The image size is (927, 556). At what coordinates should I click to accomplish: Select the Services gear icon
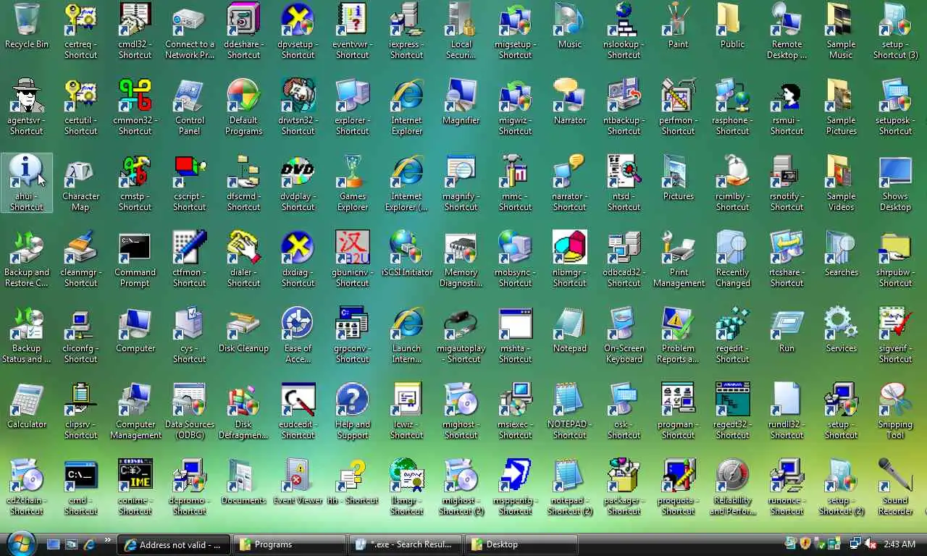842,330
